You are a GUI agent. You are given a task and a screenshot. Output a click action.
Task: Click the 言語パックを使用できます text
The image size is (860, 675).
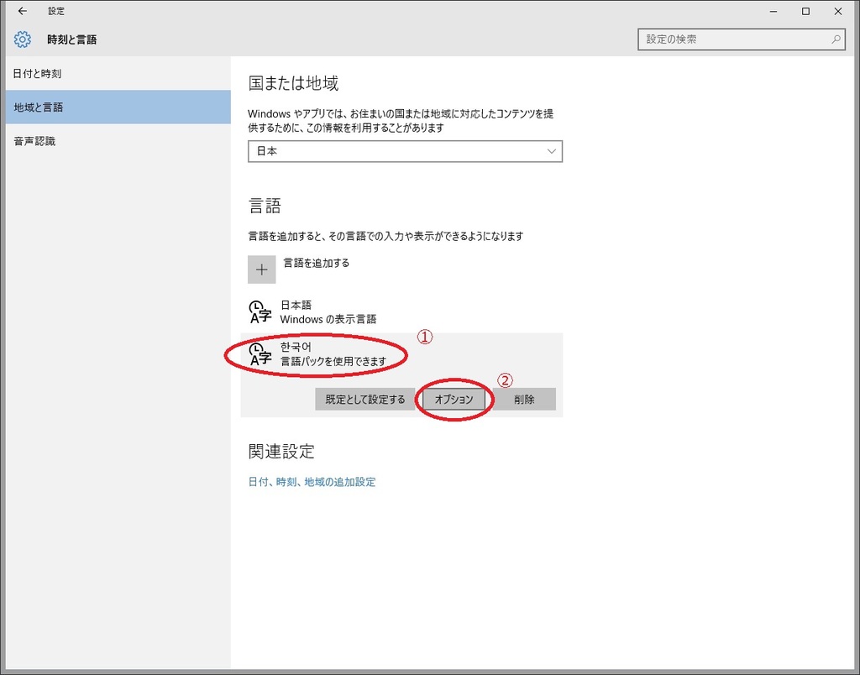point(333,361)
